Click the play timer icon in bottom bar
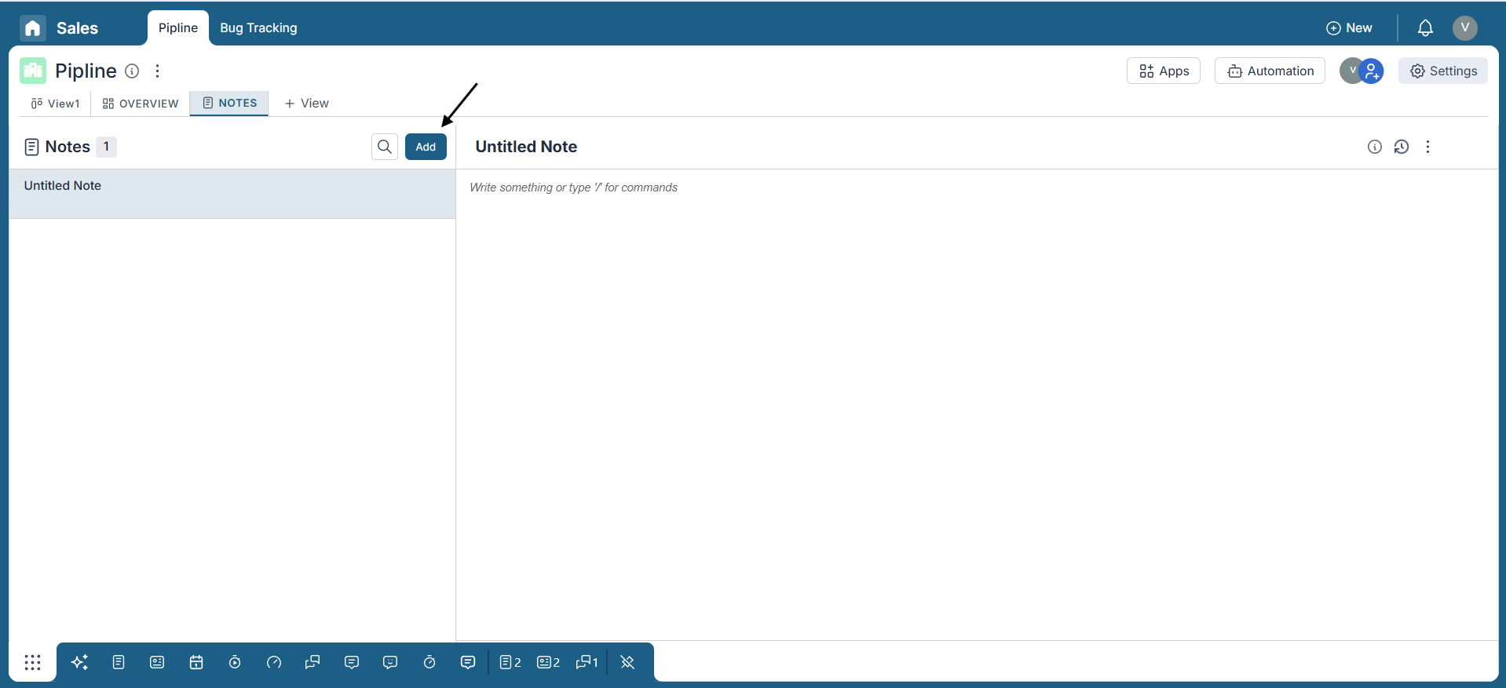This screenshot has height=688, width=1506. 235,662
